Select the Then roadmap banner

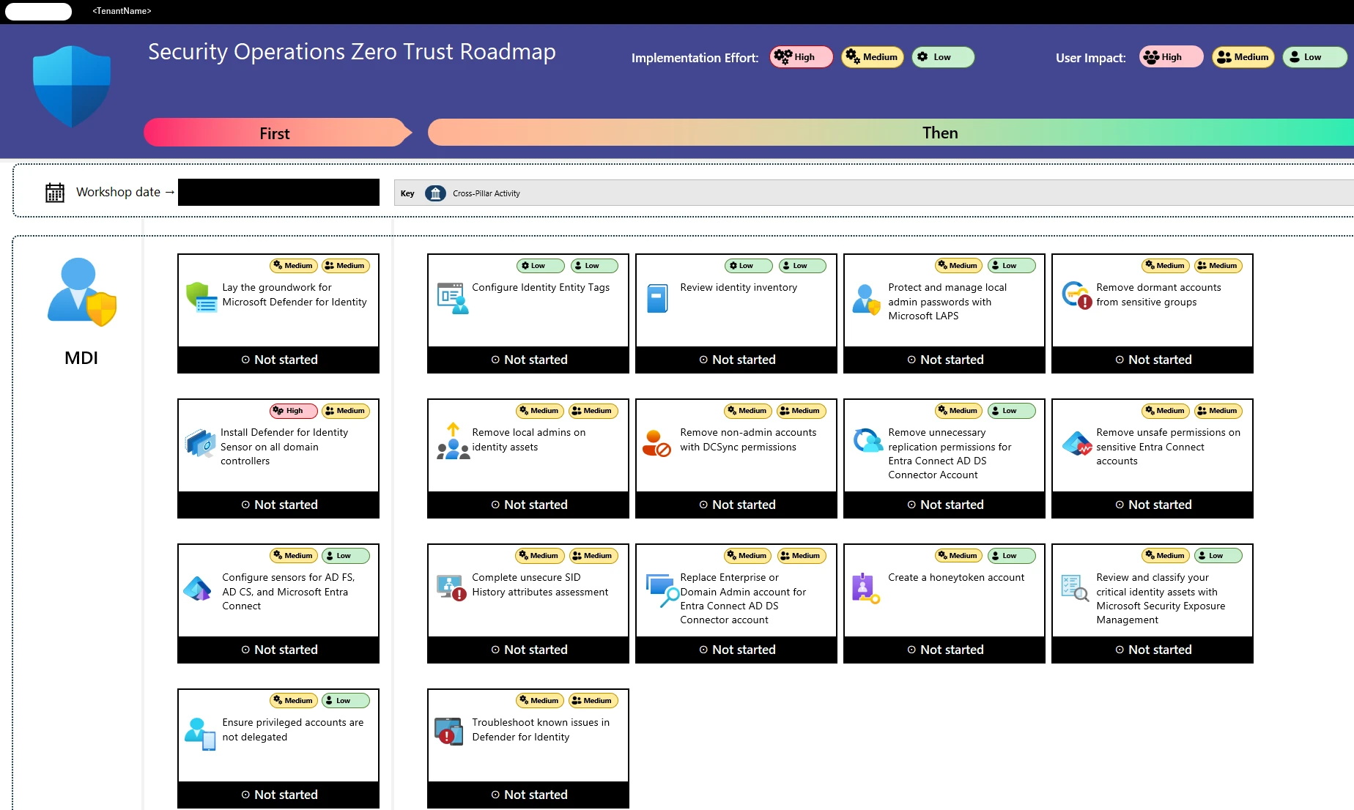(940, 133)
